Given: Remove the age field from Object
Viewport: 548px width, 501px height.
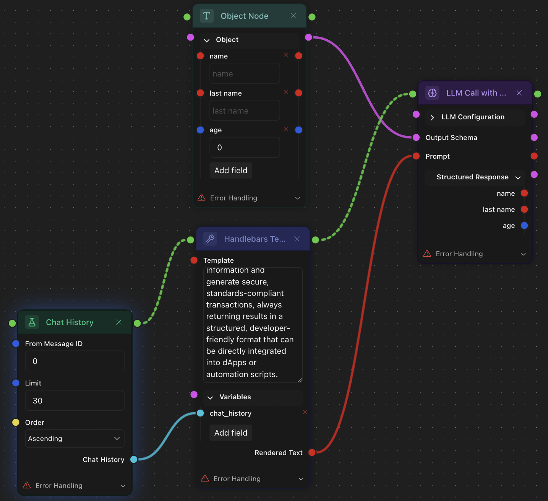Looking at the screenshot, I should (x=286, y=129).
